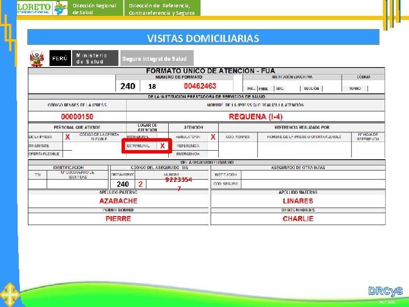Open the Dirección Regional de Salud tab
This screenshot has height=307, width=409.
pyautogui.click(x=95, y=8)
